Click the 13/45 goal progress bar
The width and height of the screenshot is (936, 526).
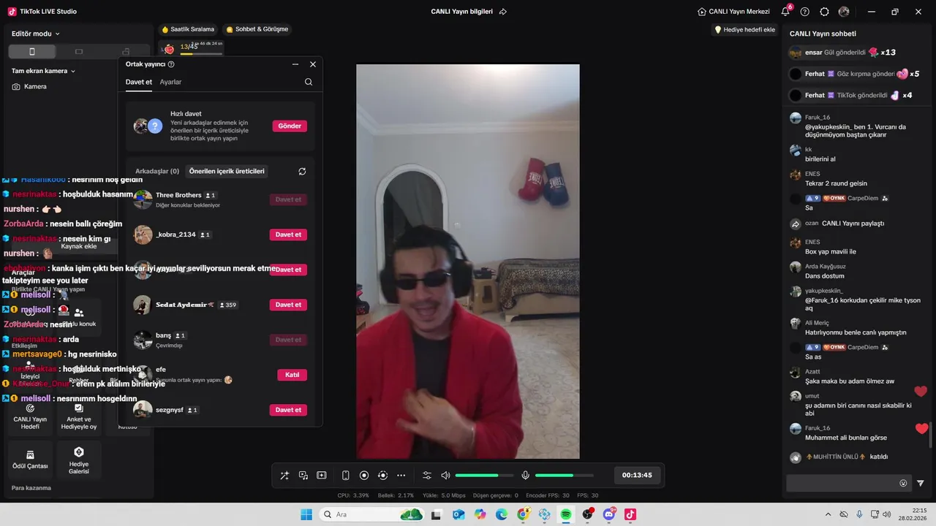point(202,53)
